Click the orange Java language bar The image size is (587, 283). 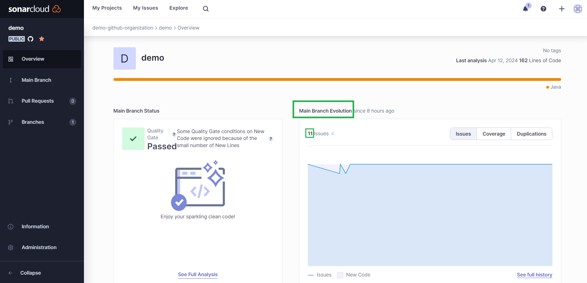coord(337,79)
